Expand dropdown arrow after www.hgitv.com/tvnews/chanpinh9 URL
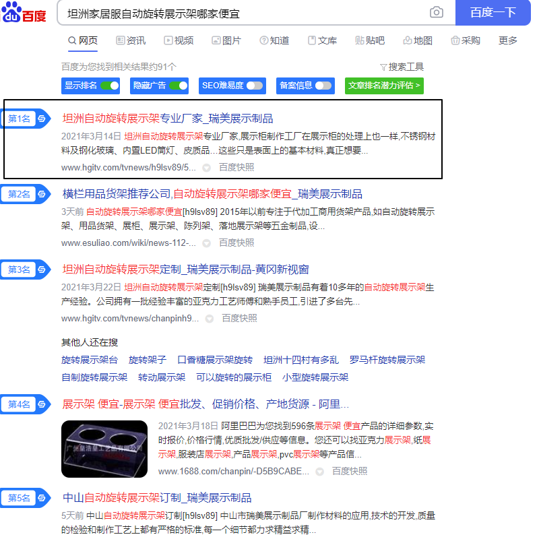The image size is (539, 539). [x=209, y=319]
